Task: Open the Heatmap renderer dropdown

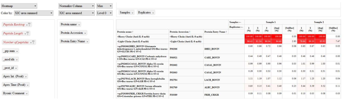Action: coord(19,6)
